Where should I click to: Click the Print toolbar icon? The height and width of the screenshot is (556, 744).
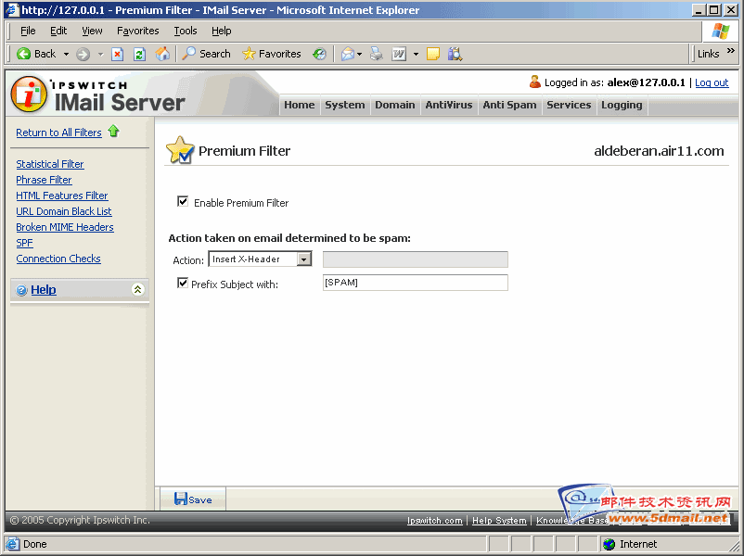[x=376, y=54]
